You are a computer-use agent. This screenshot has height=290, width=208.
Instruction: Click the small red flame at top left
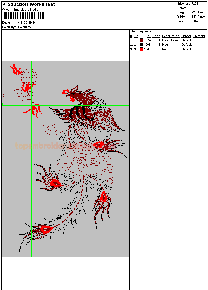(x=16, y=70)
